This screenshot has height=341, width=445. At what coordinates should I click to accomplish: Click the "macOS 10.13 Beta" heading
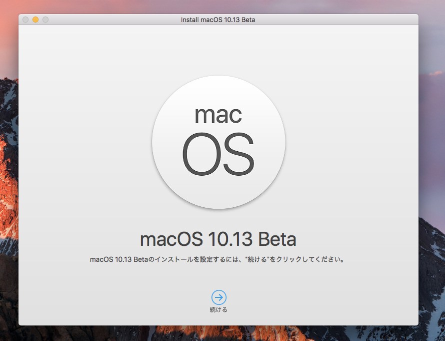(218, 239)
